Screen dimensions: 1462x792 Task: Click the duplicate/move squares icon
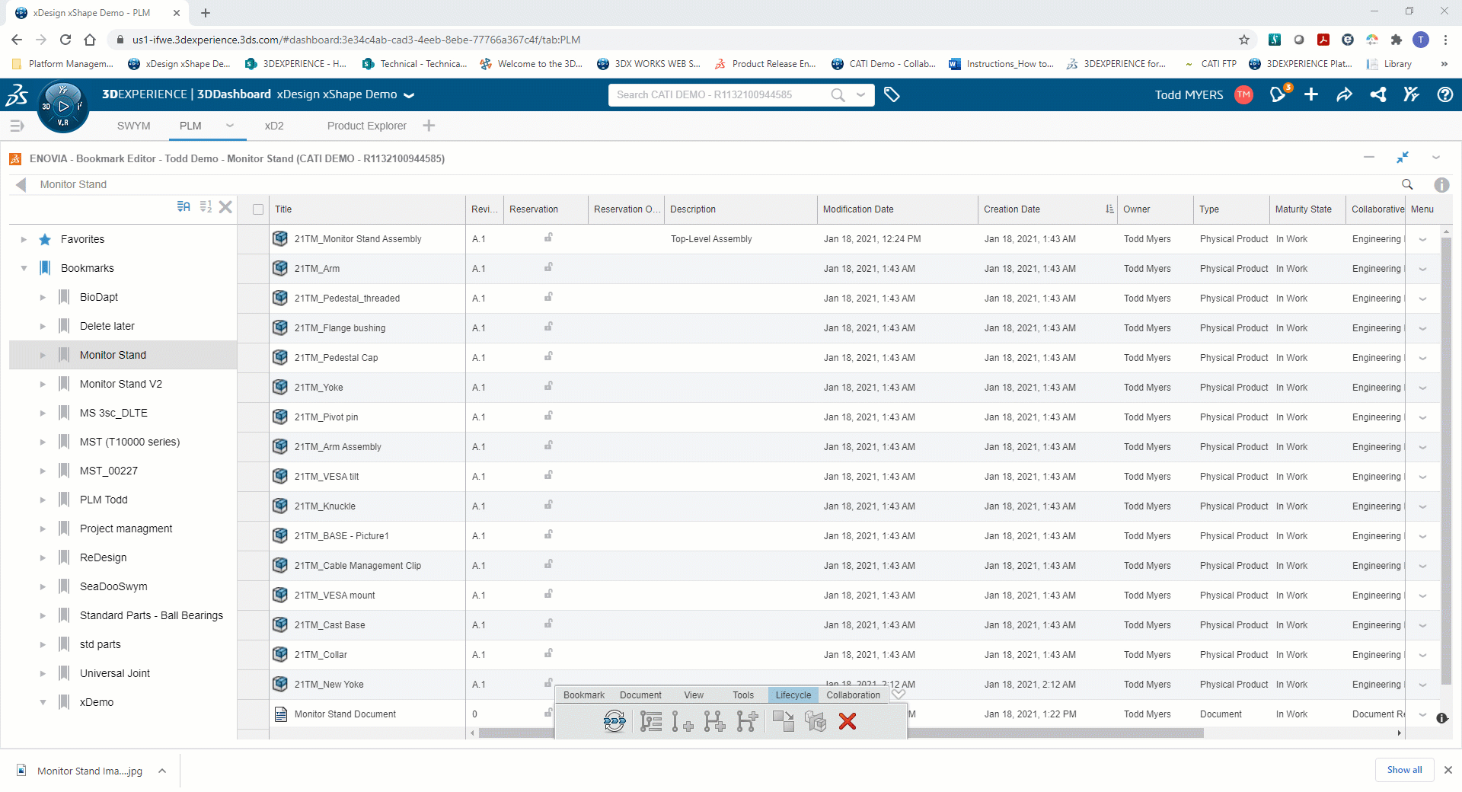point(783,720)
